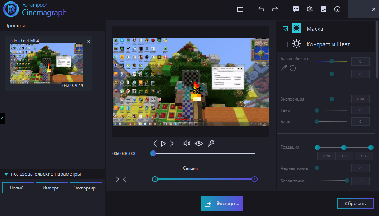Open the Контраст и Цвет panel header

pyautogui.click(x=326, y=44)
